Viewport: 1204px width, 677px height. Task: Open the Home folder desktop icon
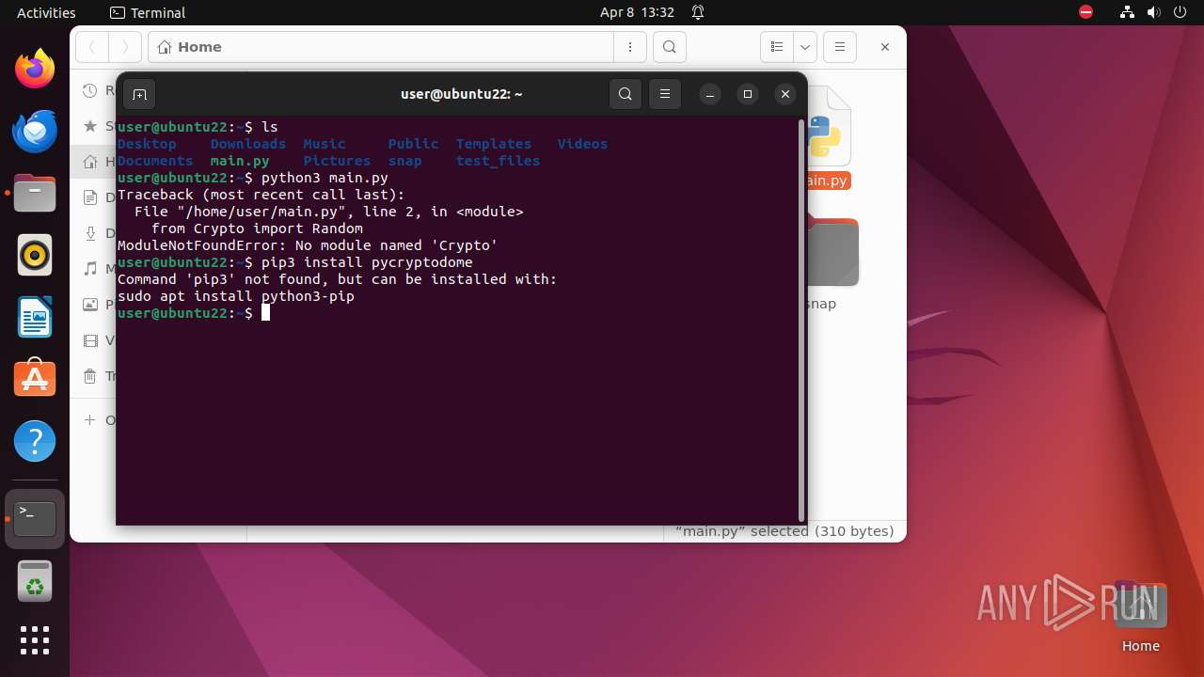pyautogui.click(x=1140, y=617)
